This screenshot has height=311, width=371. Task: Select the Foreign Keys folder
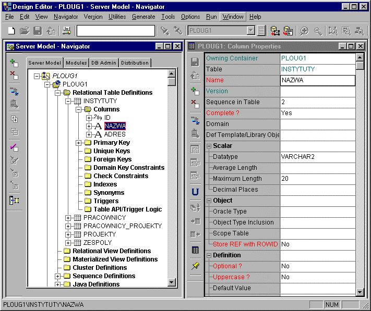coord(112,159)
